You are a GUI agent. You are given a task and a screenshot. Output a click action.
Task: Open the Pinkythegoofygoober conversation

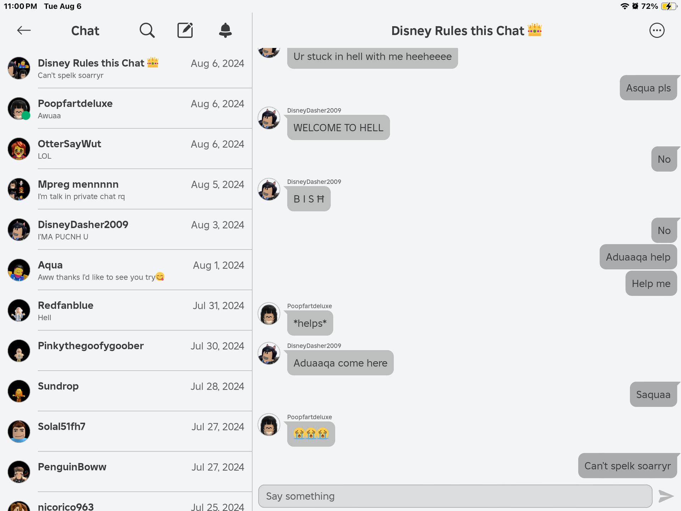(x=126, y=351)
